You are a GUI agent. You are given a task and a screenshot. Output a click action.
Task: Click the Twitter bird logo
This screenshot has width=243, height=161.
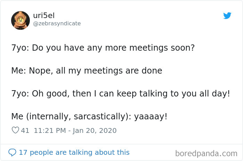pos(227,16)
